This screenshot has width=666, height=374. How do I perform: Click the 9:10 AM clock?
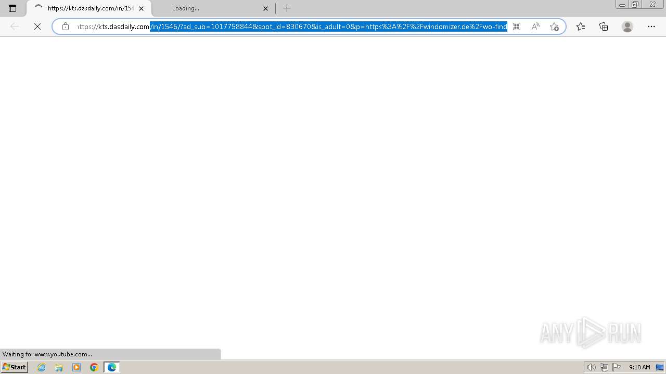point(639,367)
